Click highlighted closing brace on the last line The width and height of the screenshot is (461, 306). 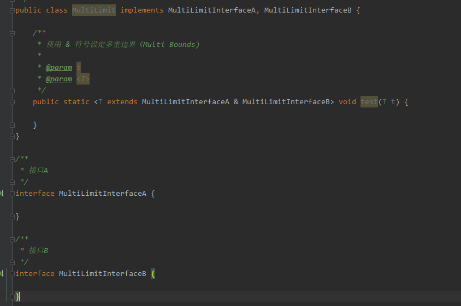coord(17,297)
